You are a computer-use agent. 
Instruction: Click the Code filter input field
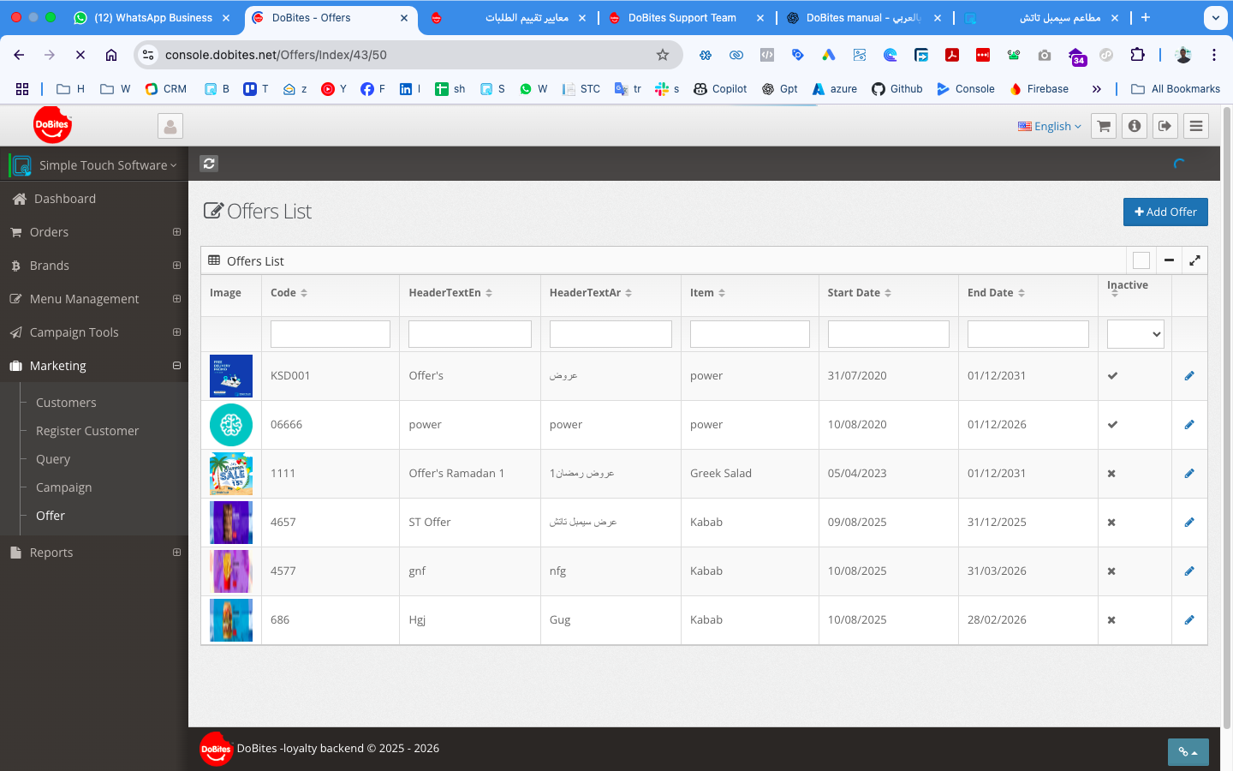(x=330, y=334)
